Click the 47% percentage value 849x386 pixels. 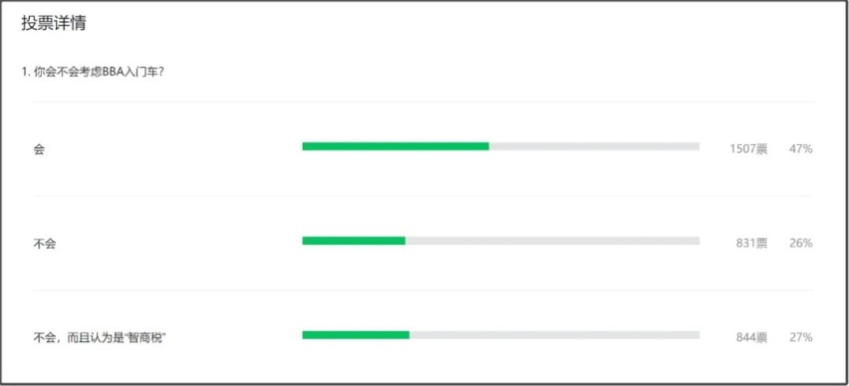point(801,149)
